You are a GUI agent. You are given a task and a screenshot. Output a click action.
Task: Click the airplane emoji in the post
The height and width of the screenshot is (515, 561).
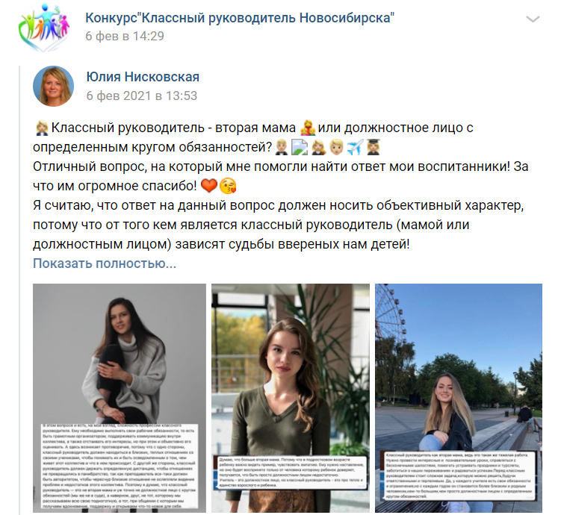pos(355,147)
